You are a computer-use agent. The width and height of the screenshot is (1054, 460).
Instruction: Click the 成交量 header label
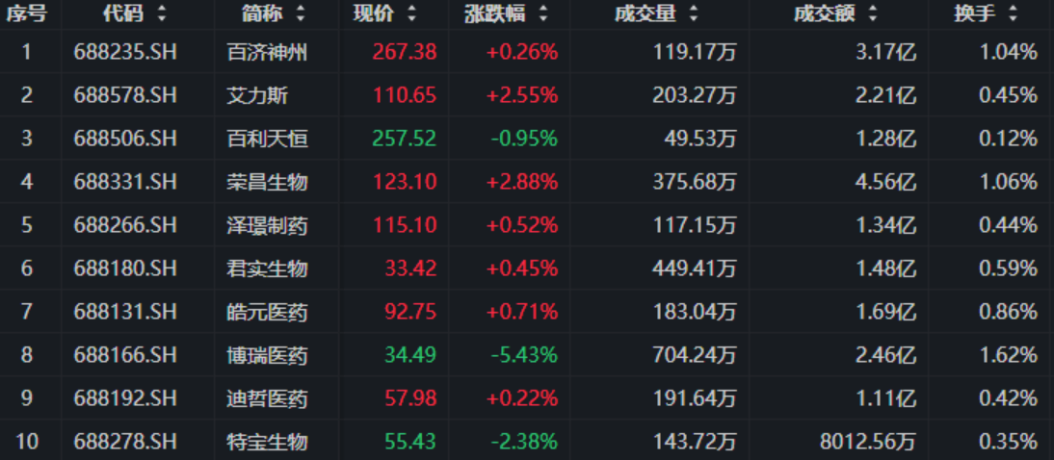coord(646,13)
